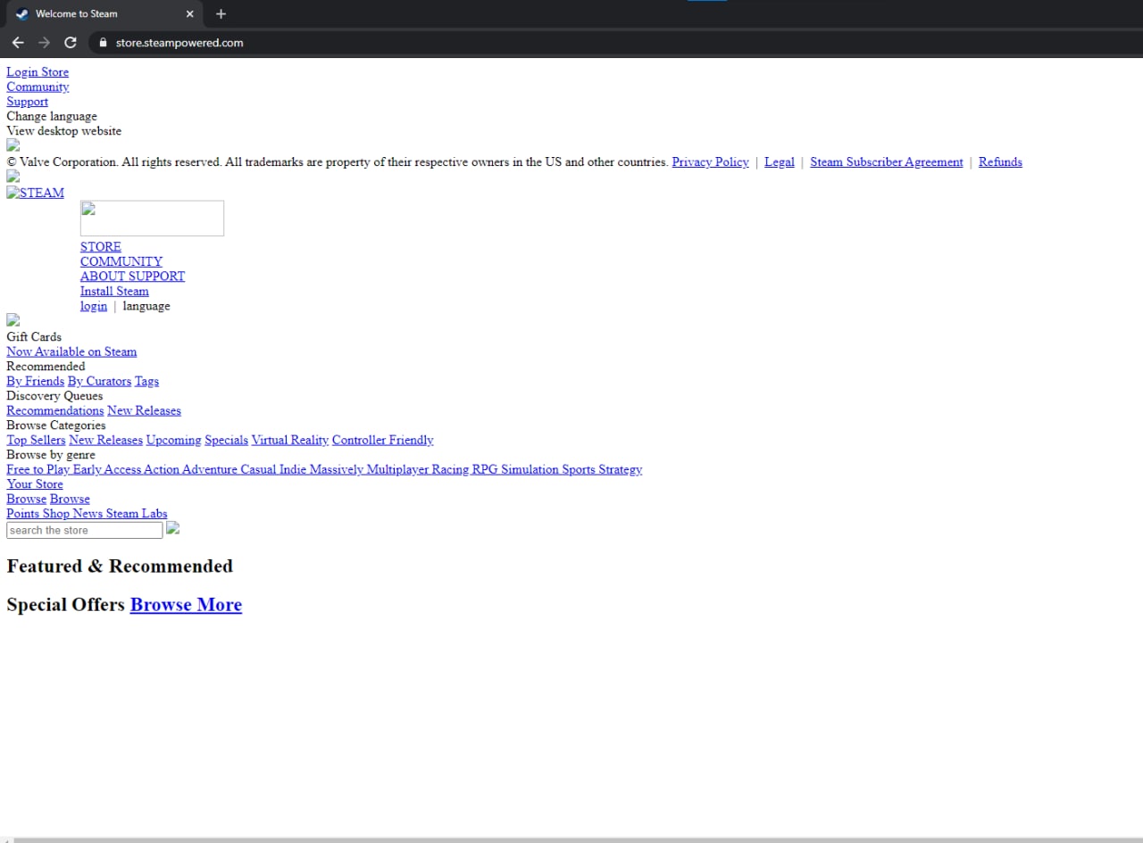
Task: Open the Top Sellers category
Action: [x=36, y=440]
